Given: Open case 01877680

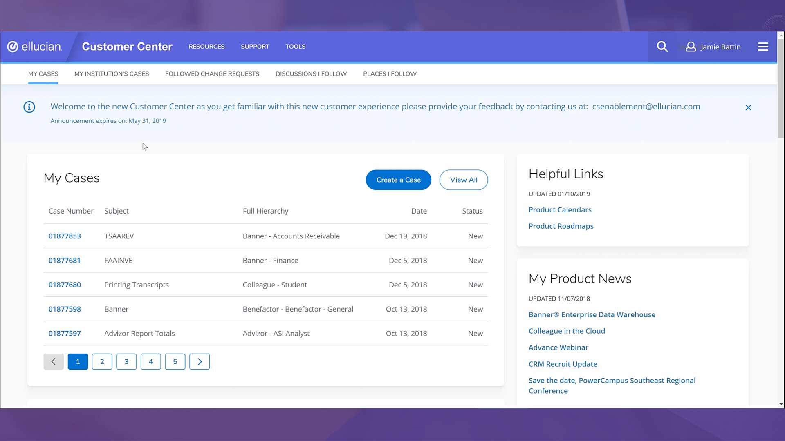Looking at the screenshot, I should point(65,285).
